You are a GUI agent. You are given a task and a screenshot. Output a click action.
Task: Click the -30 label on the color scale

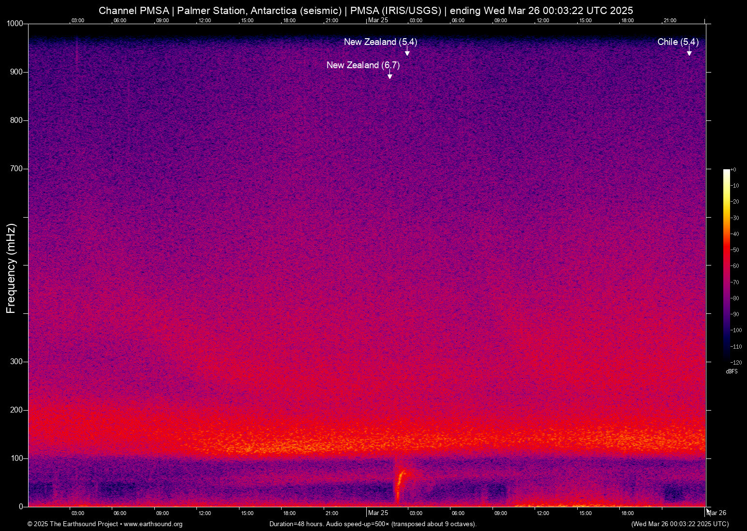(x=735, y=218)
